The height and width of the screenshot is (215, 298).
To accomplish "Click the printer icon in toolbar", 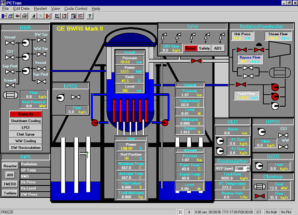I will (25, 16).
